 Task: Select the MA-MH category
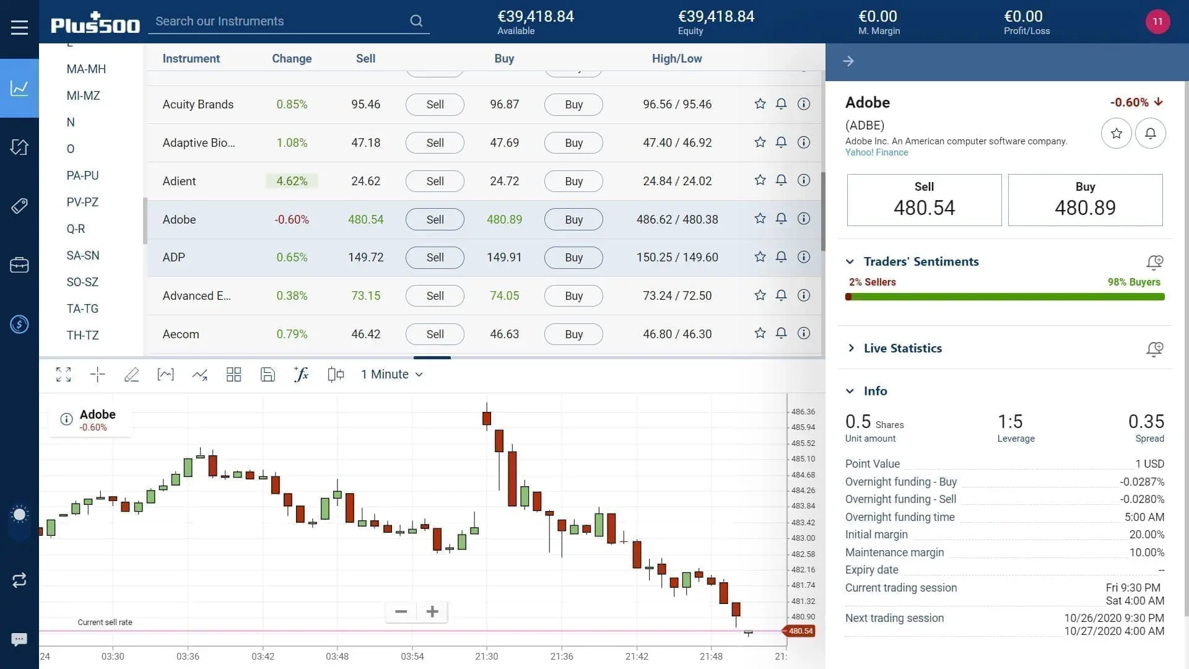86,69
